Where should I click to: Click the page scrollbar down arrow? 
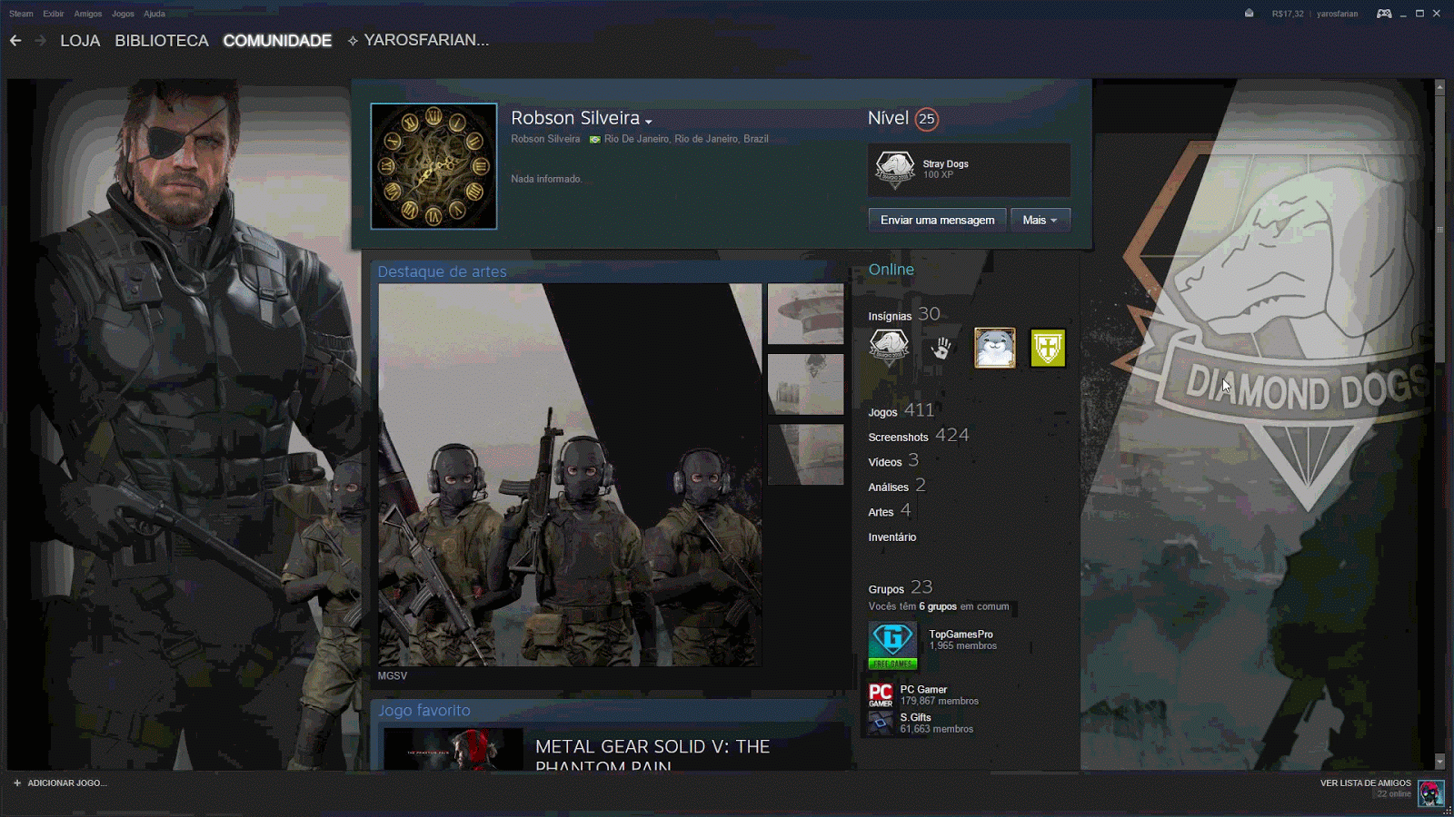1439,761
